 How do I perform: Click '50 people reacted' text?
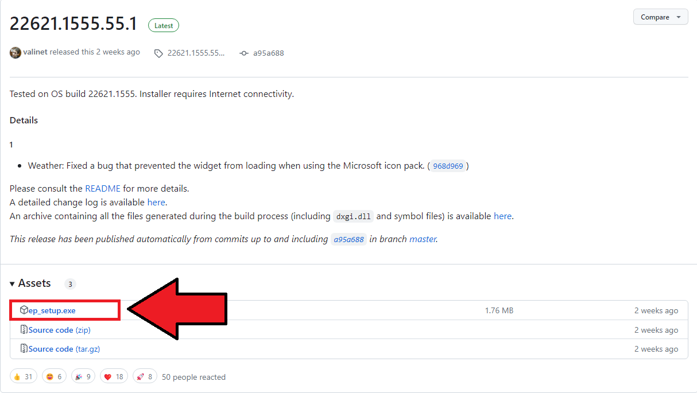point(193,377)
